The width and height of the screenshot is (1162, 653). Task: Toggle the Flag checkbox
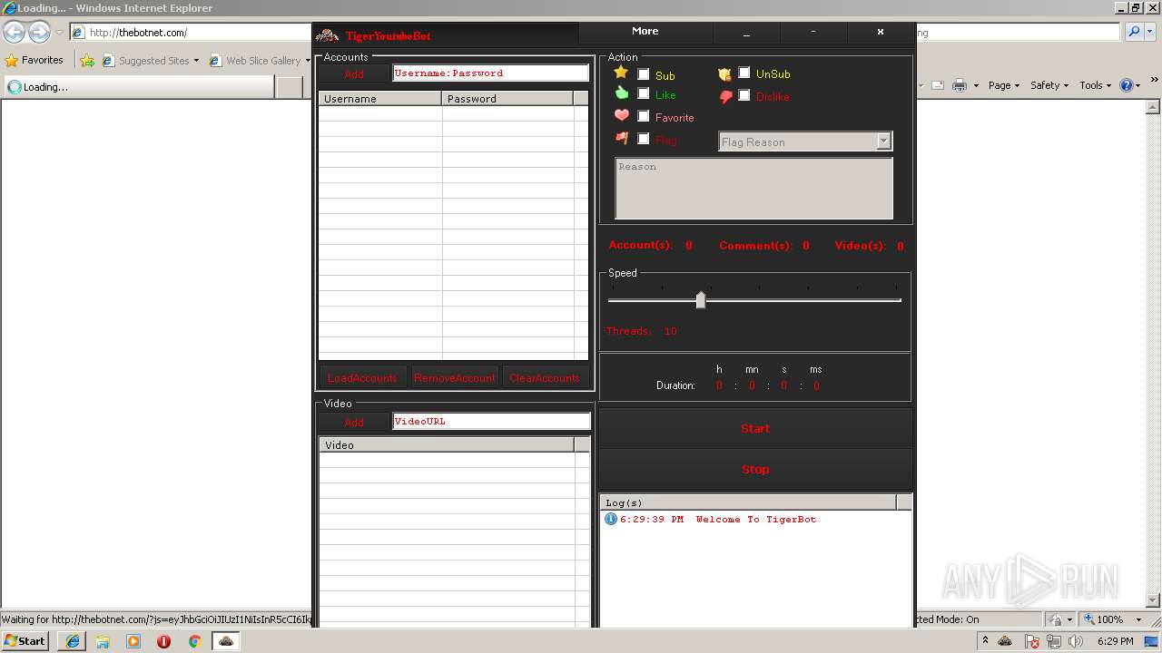coord(644,139)
